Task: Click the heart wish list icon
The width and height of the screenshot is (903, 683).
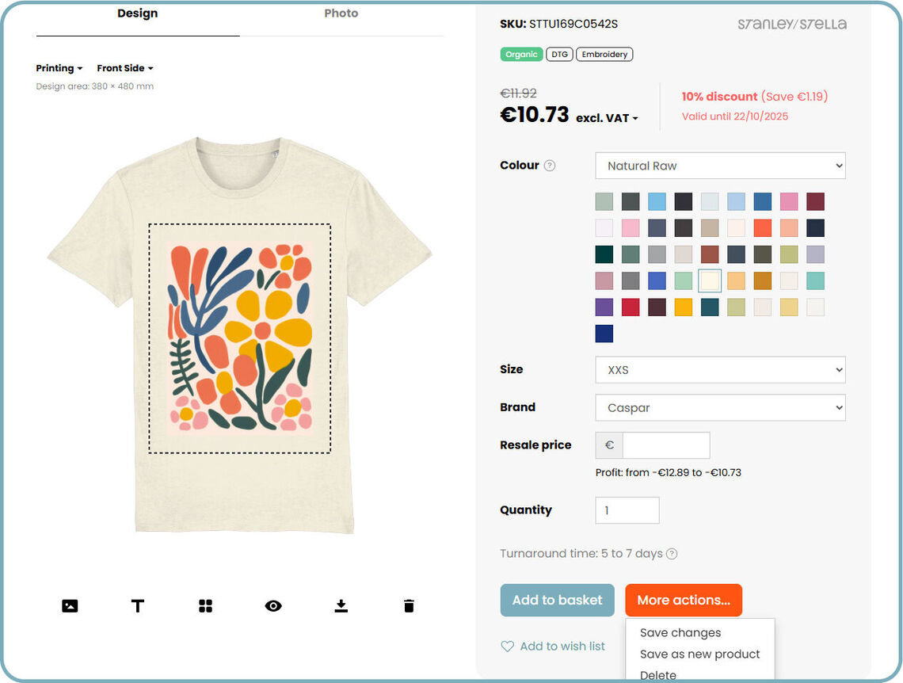Action: 508,647
